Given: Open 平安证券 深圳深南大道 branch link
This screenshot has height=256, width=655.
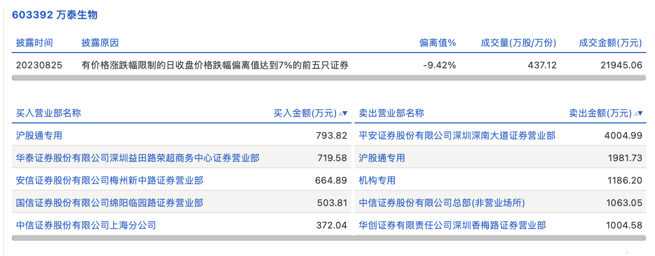Looking at the screenshot, I should tap(457, 136).
